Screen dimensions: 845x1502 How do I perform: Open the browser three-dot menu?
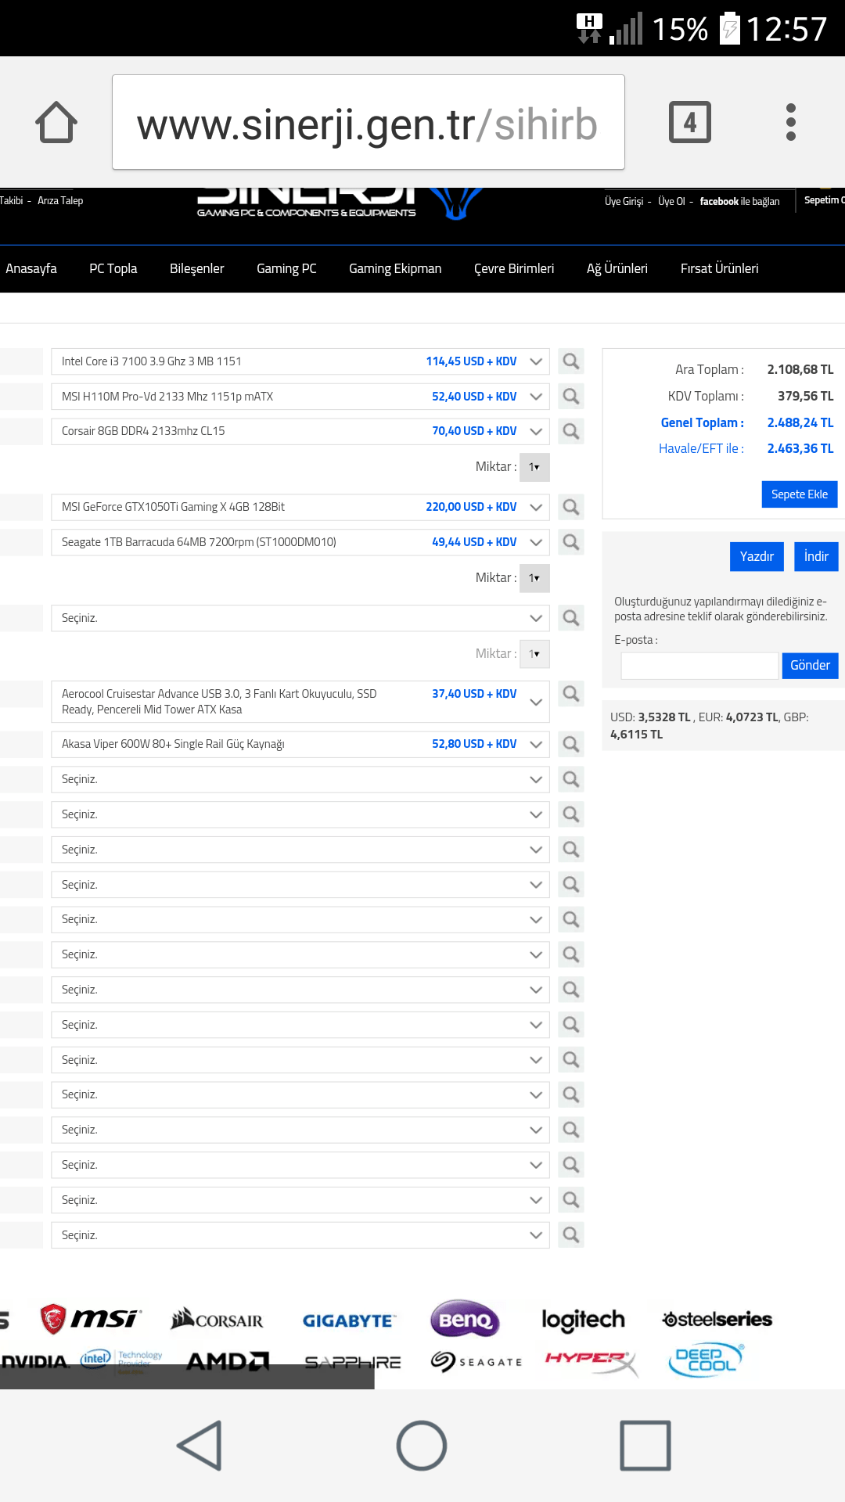[790, 122]
